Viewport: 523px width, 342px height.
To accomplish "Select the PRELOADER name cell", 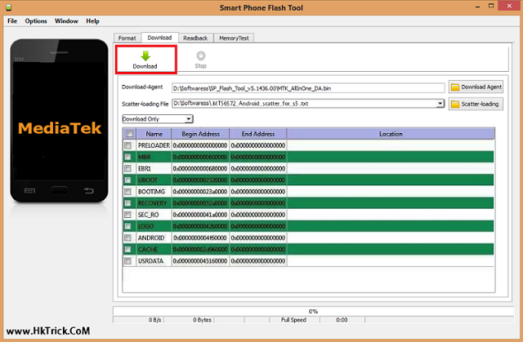I will pos(154,145).
